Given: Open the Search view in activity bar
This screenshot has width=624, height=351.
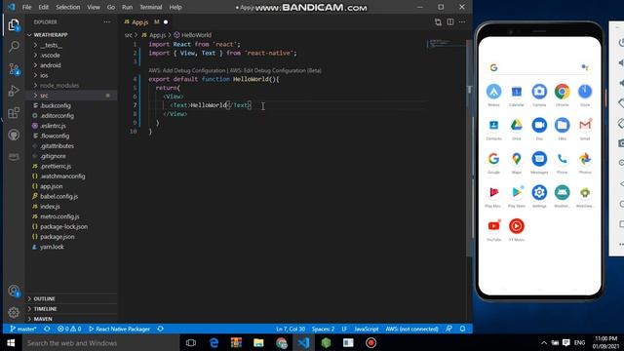Looking at the screenshot, I should pos(14,47).
